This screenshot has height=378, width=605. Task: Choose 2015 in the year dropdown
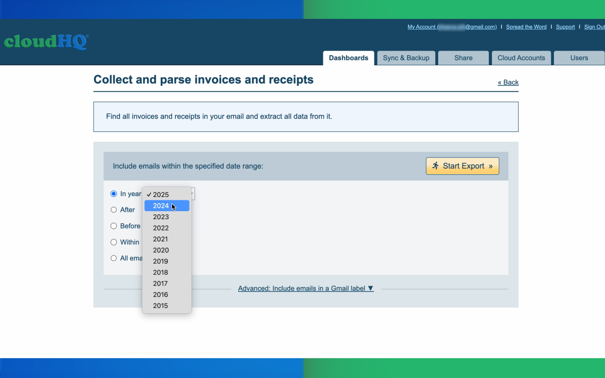[x=167, y=306]
